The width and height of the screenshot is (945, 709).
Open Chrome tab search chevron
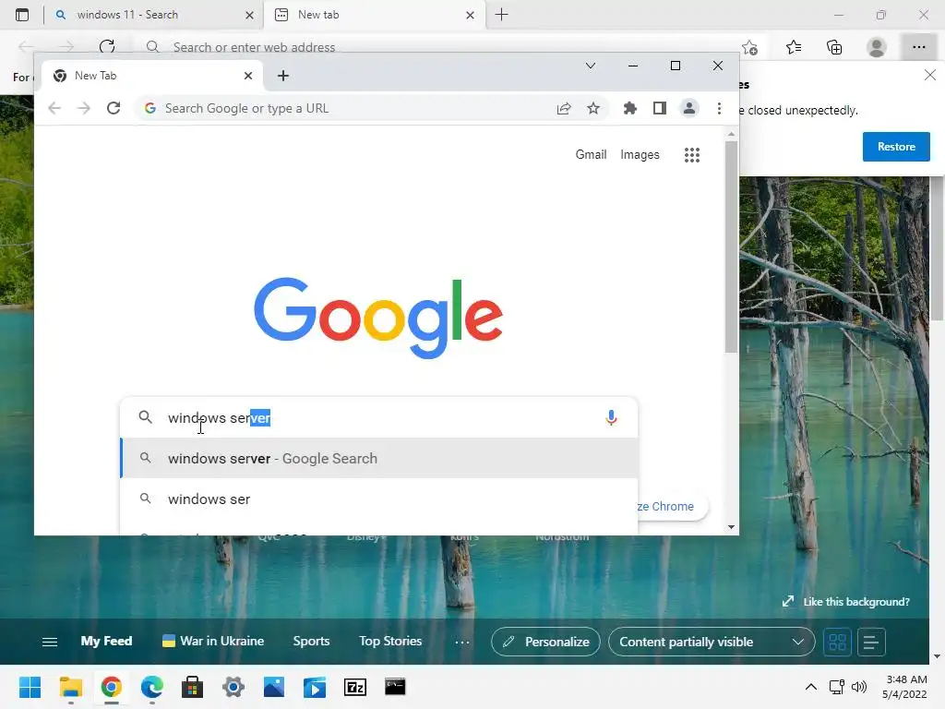coord(591,66)
